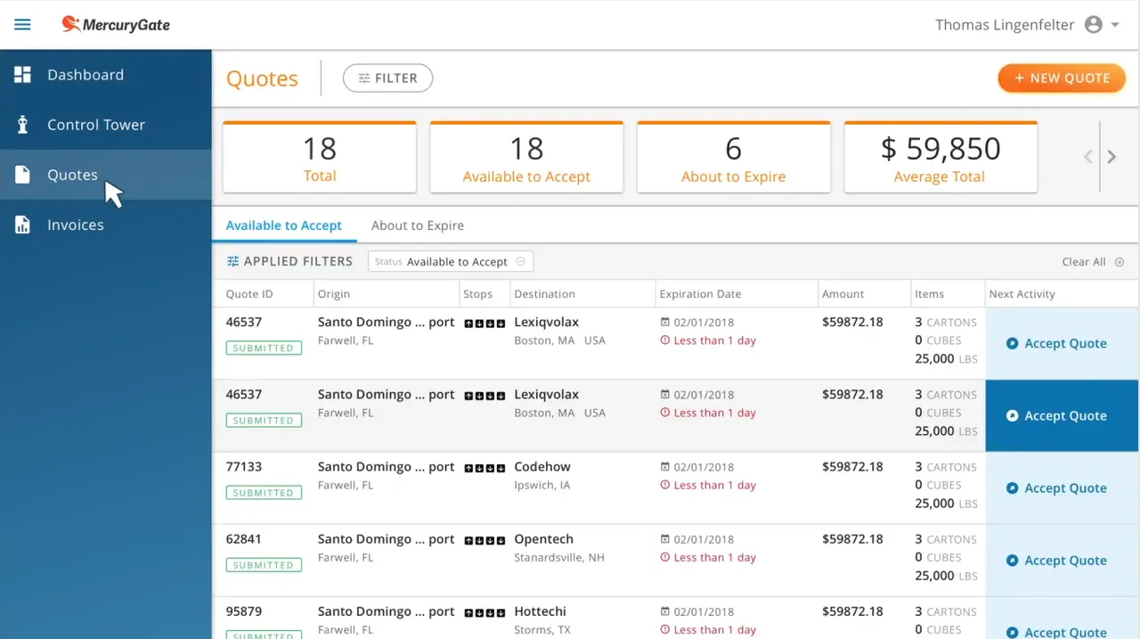Image resolution: width=1140 pixels, height=639 pixels.
Task: Click quote ID 62841
Action: [244, 539]
